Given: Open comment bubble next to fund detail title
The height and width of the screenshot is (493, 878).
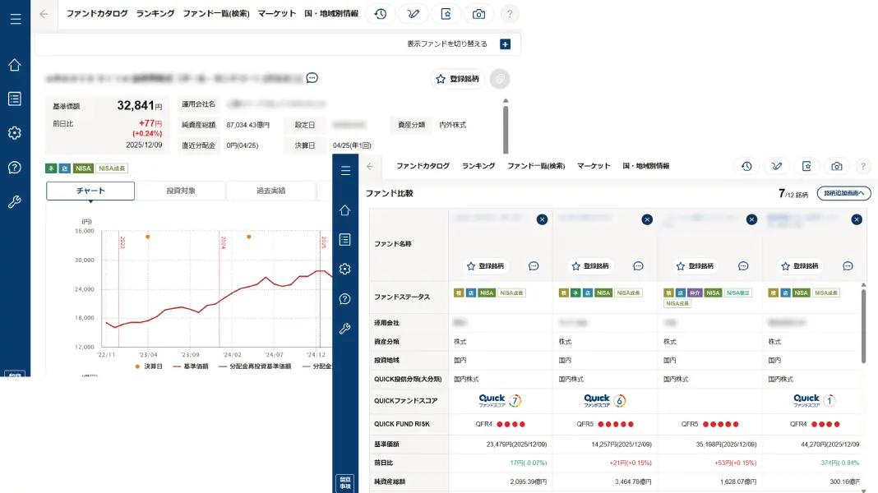Looking at the screenshot, I should coord(312,78).
